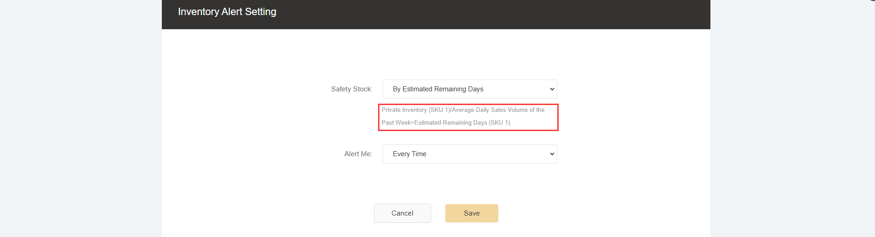Click 'By Estimated Remaining Days' selected value
875x237 pixels.
[x=438, y=89]
